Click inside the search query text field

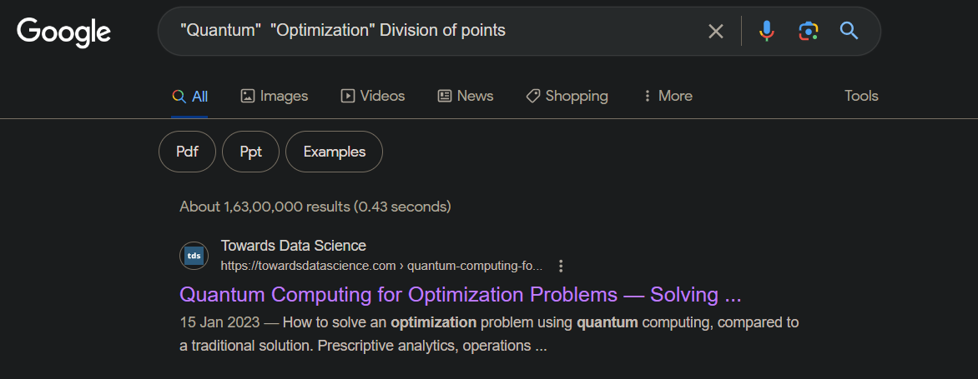coord(436,31)
